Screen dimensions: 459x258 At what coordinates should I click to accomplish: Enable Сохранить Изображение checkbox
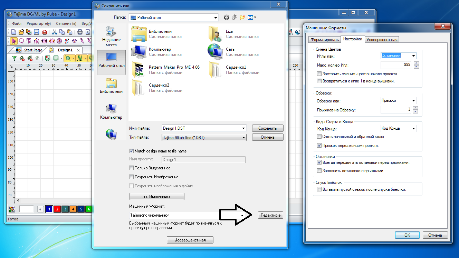pos(131,177)
